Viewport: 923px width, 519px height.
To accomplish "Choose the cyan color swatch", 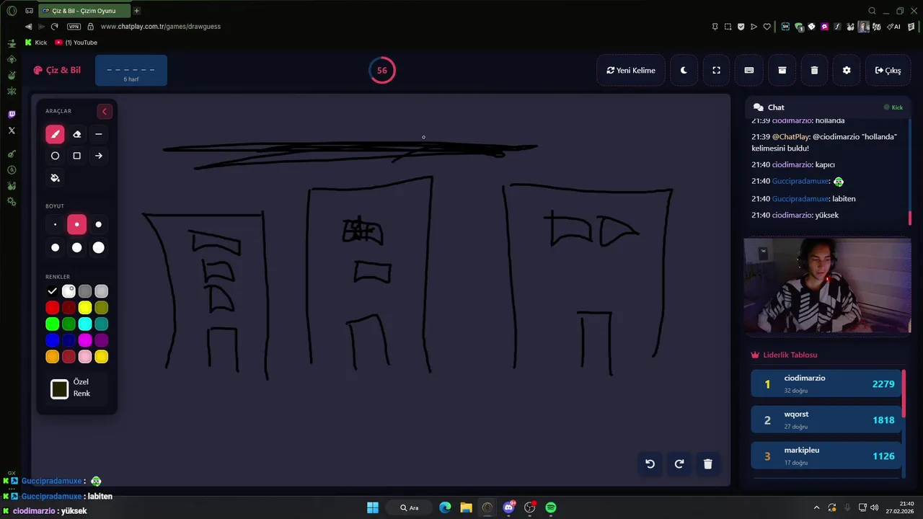I will coord(85,324).
